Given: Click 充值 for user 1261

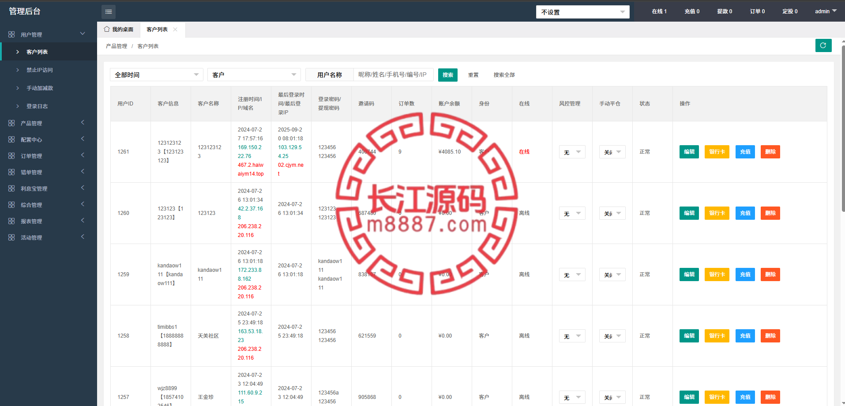Looking at the screenshot, I should pos(745,152).
